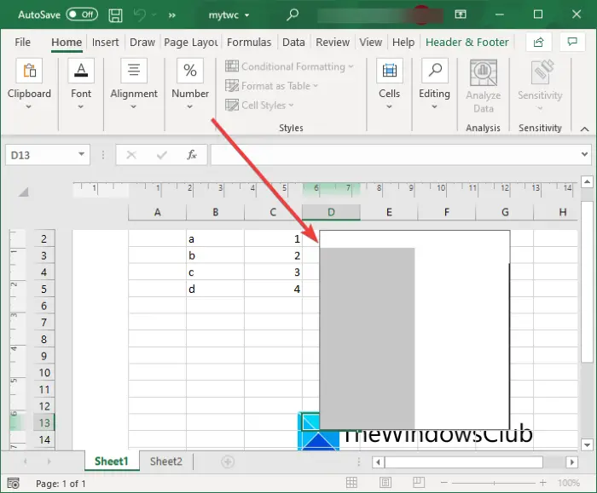The image size is (597, 493).
Task: Open Conditional Formatting dropdown
Action: [x=289, y=66]
